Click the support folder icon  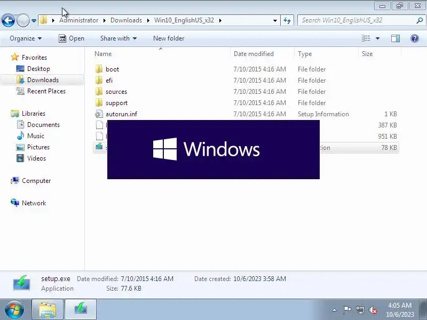point(99,102)
